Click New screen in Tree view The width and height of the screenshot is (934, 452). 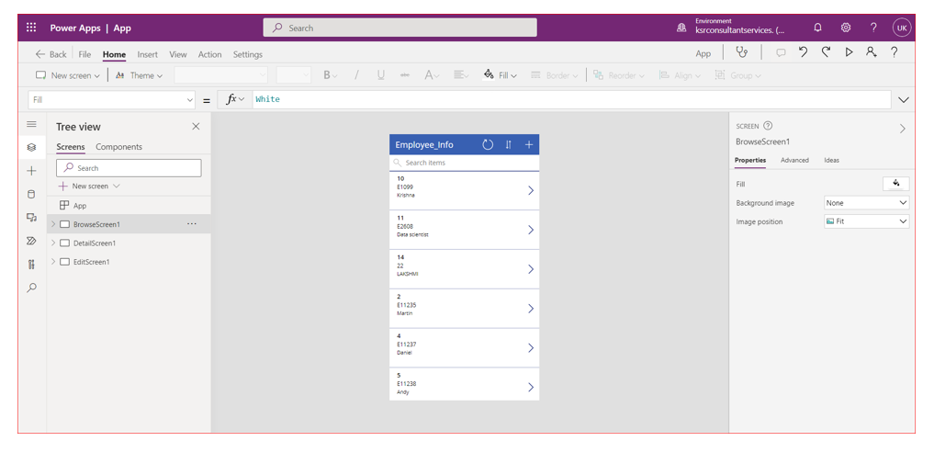[89, 186]
